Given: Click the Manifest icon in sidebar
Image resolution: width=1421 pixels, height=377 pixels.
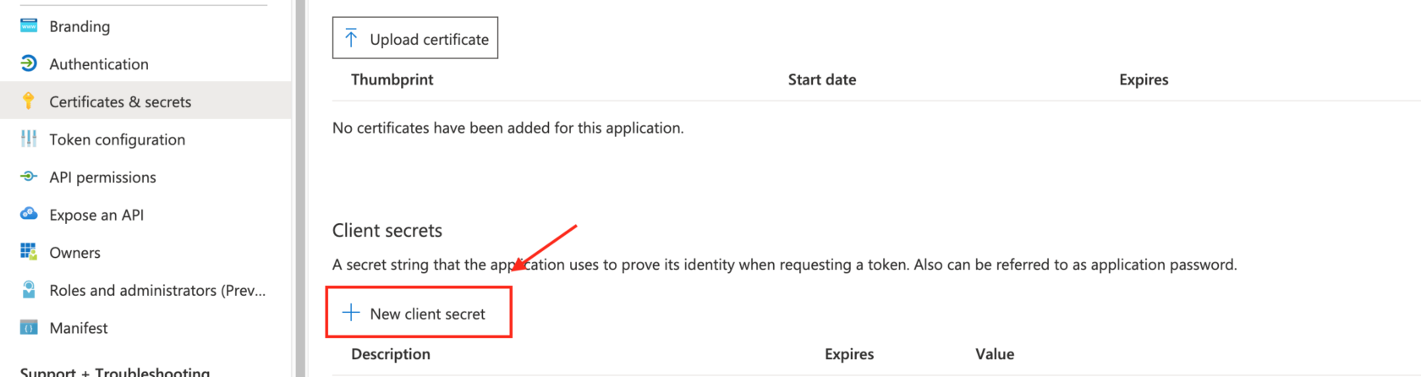Looking at the screenshot, I should click(29, 328).
